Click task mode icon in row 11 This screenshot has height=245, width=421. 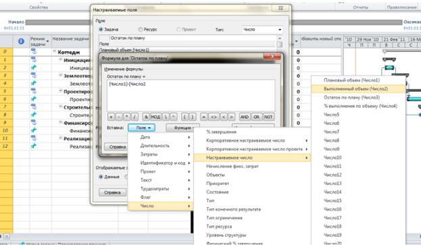pyautogui.click(x=34, y=138)
